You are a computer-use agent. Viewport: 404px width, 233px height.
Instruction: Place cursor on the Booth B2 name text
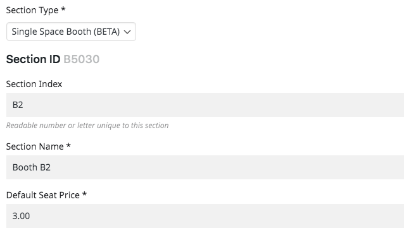click(32, 167)
